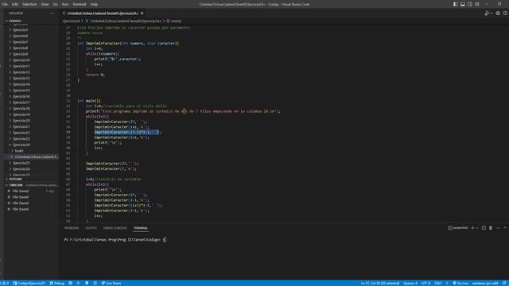The height and width of the screenshot is (286, 509).
Task: Expand the OUTLINE section
Action: click(31, 179)
